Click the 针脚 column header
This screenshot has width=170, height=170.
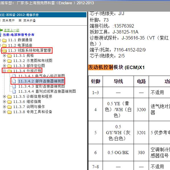(x=96, y=81)
